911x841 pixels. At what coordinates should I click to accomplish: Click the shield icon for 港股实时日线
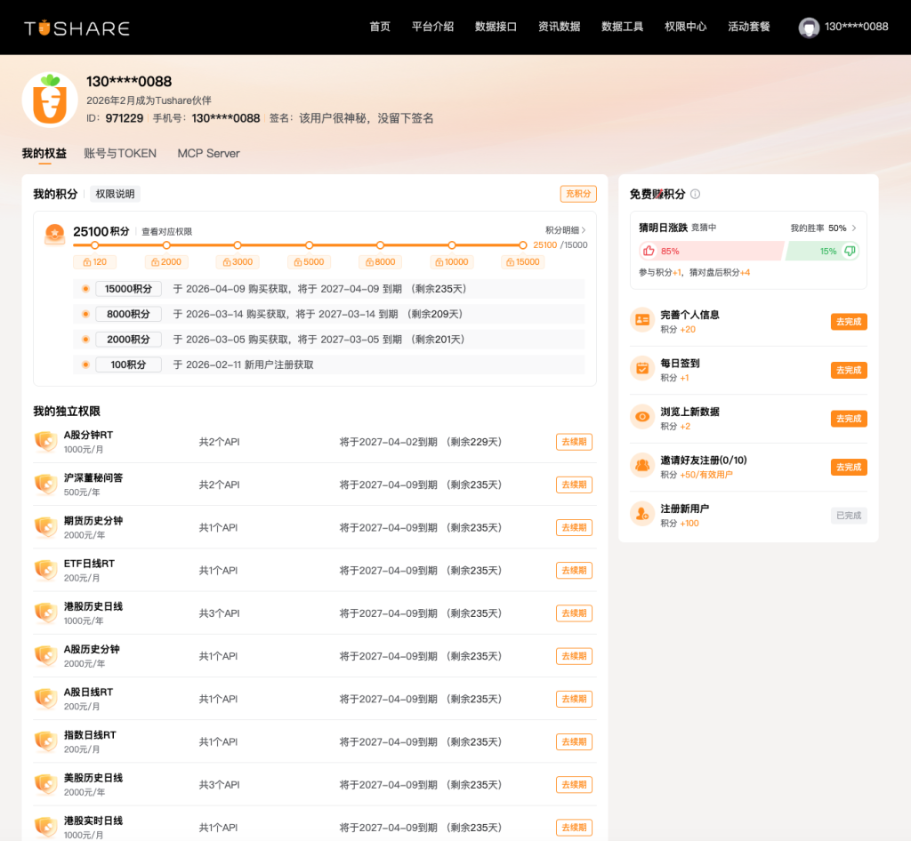pos(46,828)
